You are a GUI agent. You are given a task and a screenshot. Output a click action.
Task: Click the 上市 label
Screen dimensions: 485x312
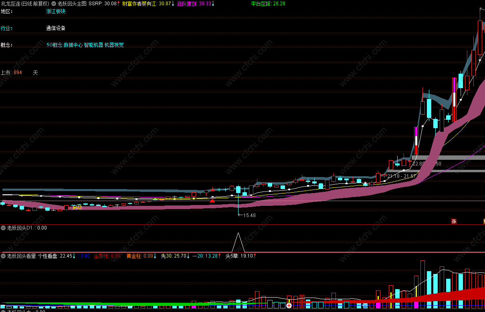point(6,73)
